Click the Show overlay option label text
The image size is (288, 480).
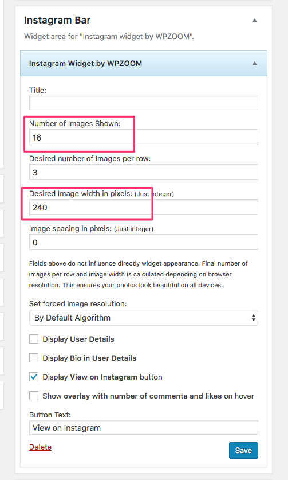tap(148, 396)
